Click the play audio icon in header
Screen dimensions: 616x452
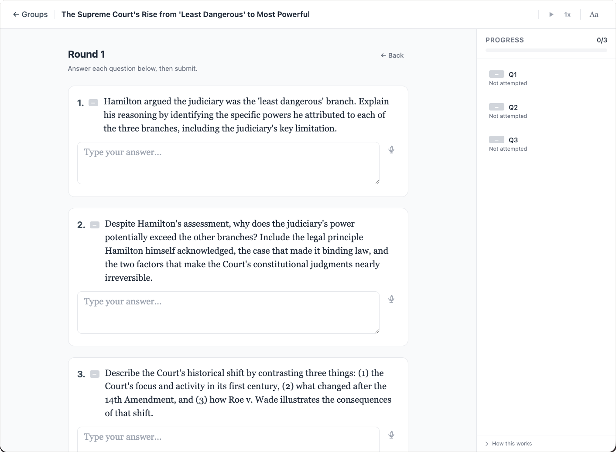click(551, 14)
